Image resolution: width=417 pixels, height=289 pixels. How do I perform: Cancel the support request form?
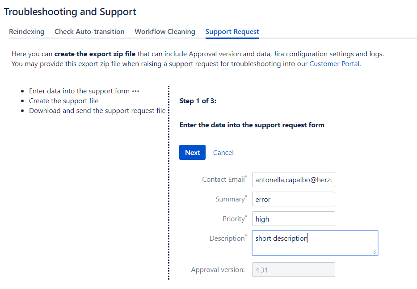[223, 153]
